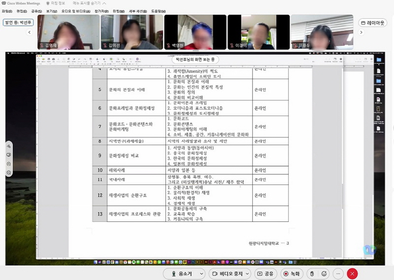Click 지역의 사례발굴과 조사 및 제안 text
The width and height of the screenshot is (394, 280).
197,141
